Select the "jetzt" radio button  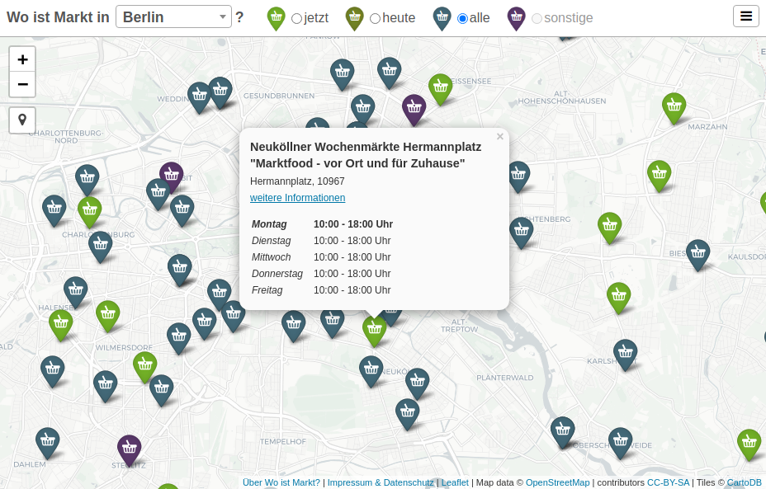point(296,18)
